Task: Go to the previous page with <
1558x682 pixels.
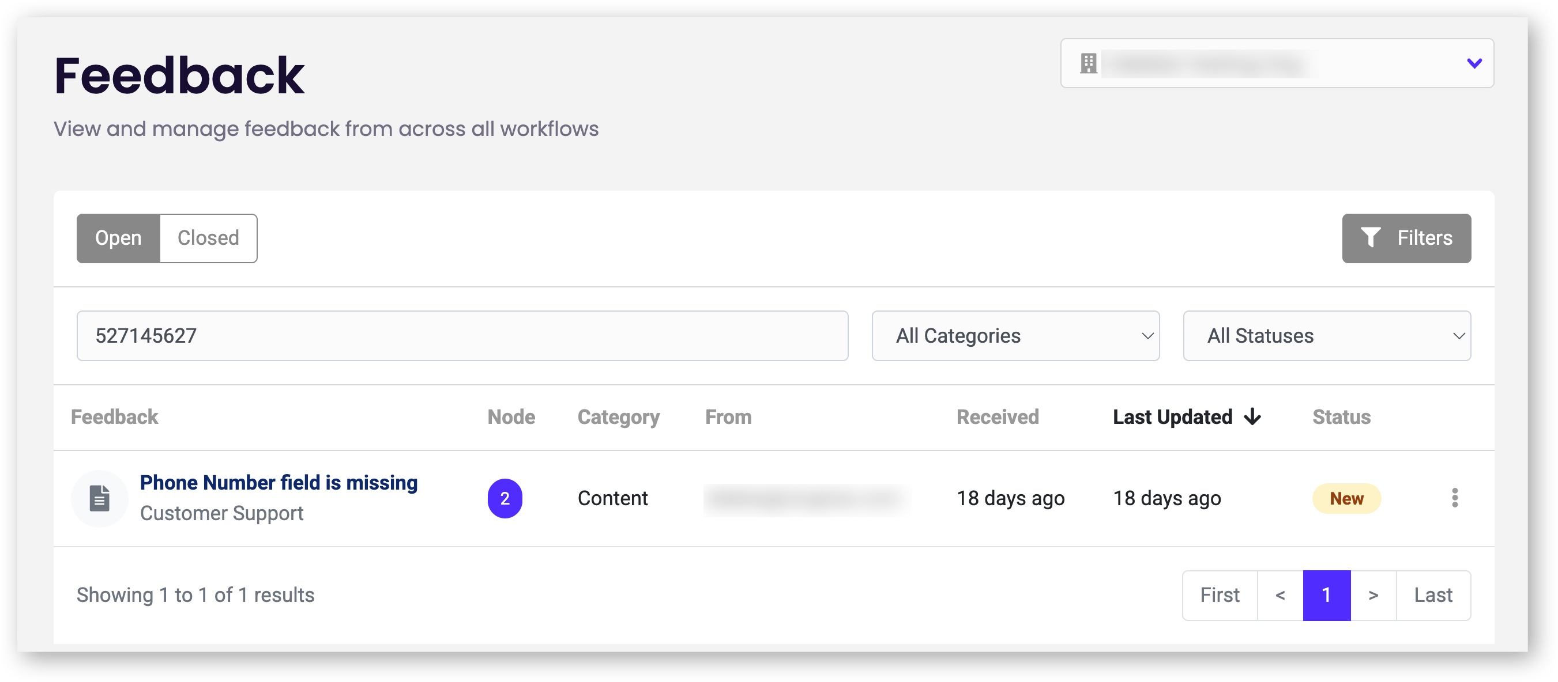Action: pyautogui.click(x=1280, y=595)
